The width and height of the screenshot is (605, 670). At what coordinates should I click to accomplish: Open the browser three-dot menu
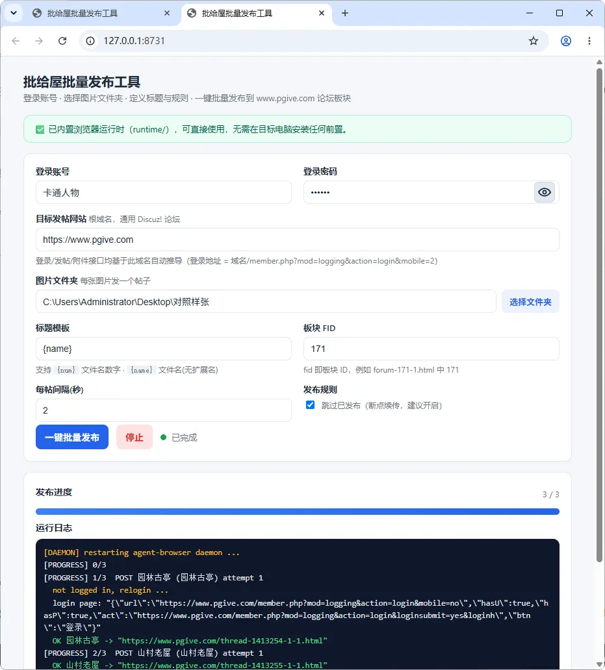coord(589,41)
